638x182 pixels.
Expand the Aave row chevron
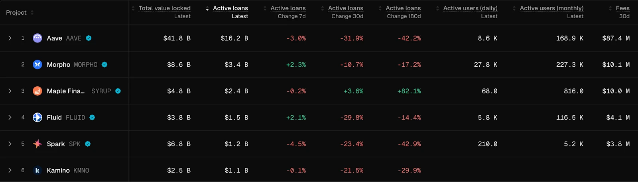(x=10, y=38)
